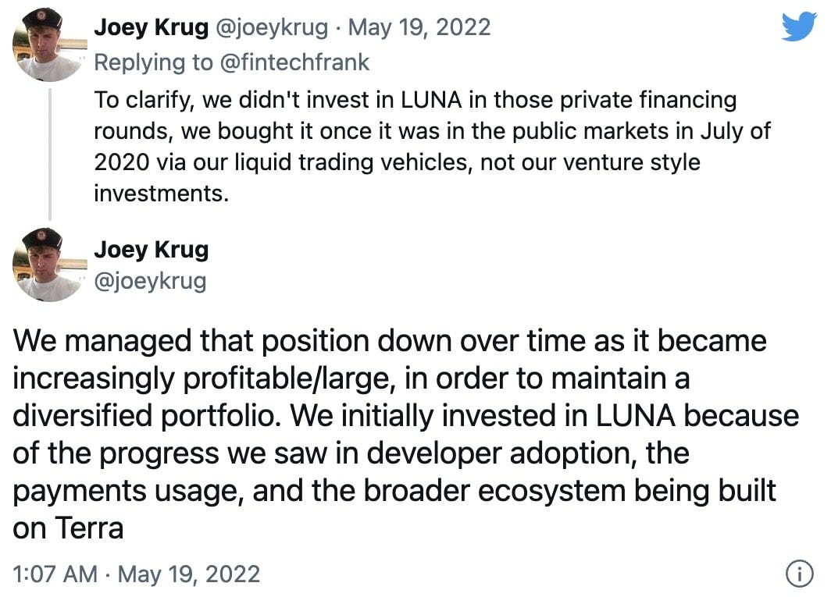
Task: Click "on Terra" ending the main tweet
Action: (x=68, y=528)
